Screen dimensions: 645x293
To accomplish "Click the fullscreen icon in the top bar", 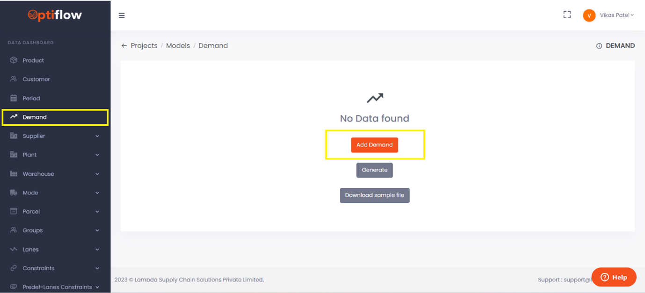I will tap(567, 14).
